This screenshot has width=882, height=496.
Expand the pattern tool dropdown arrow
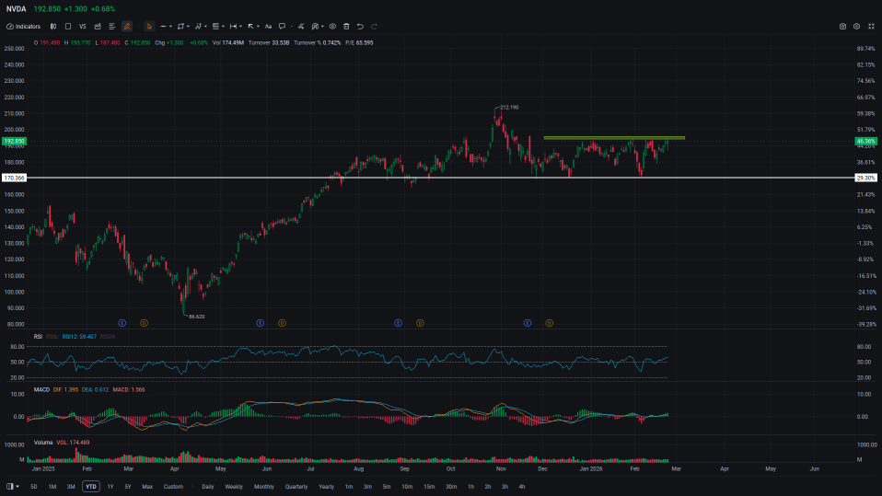pyautogui.click(x=205, y=27)
